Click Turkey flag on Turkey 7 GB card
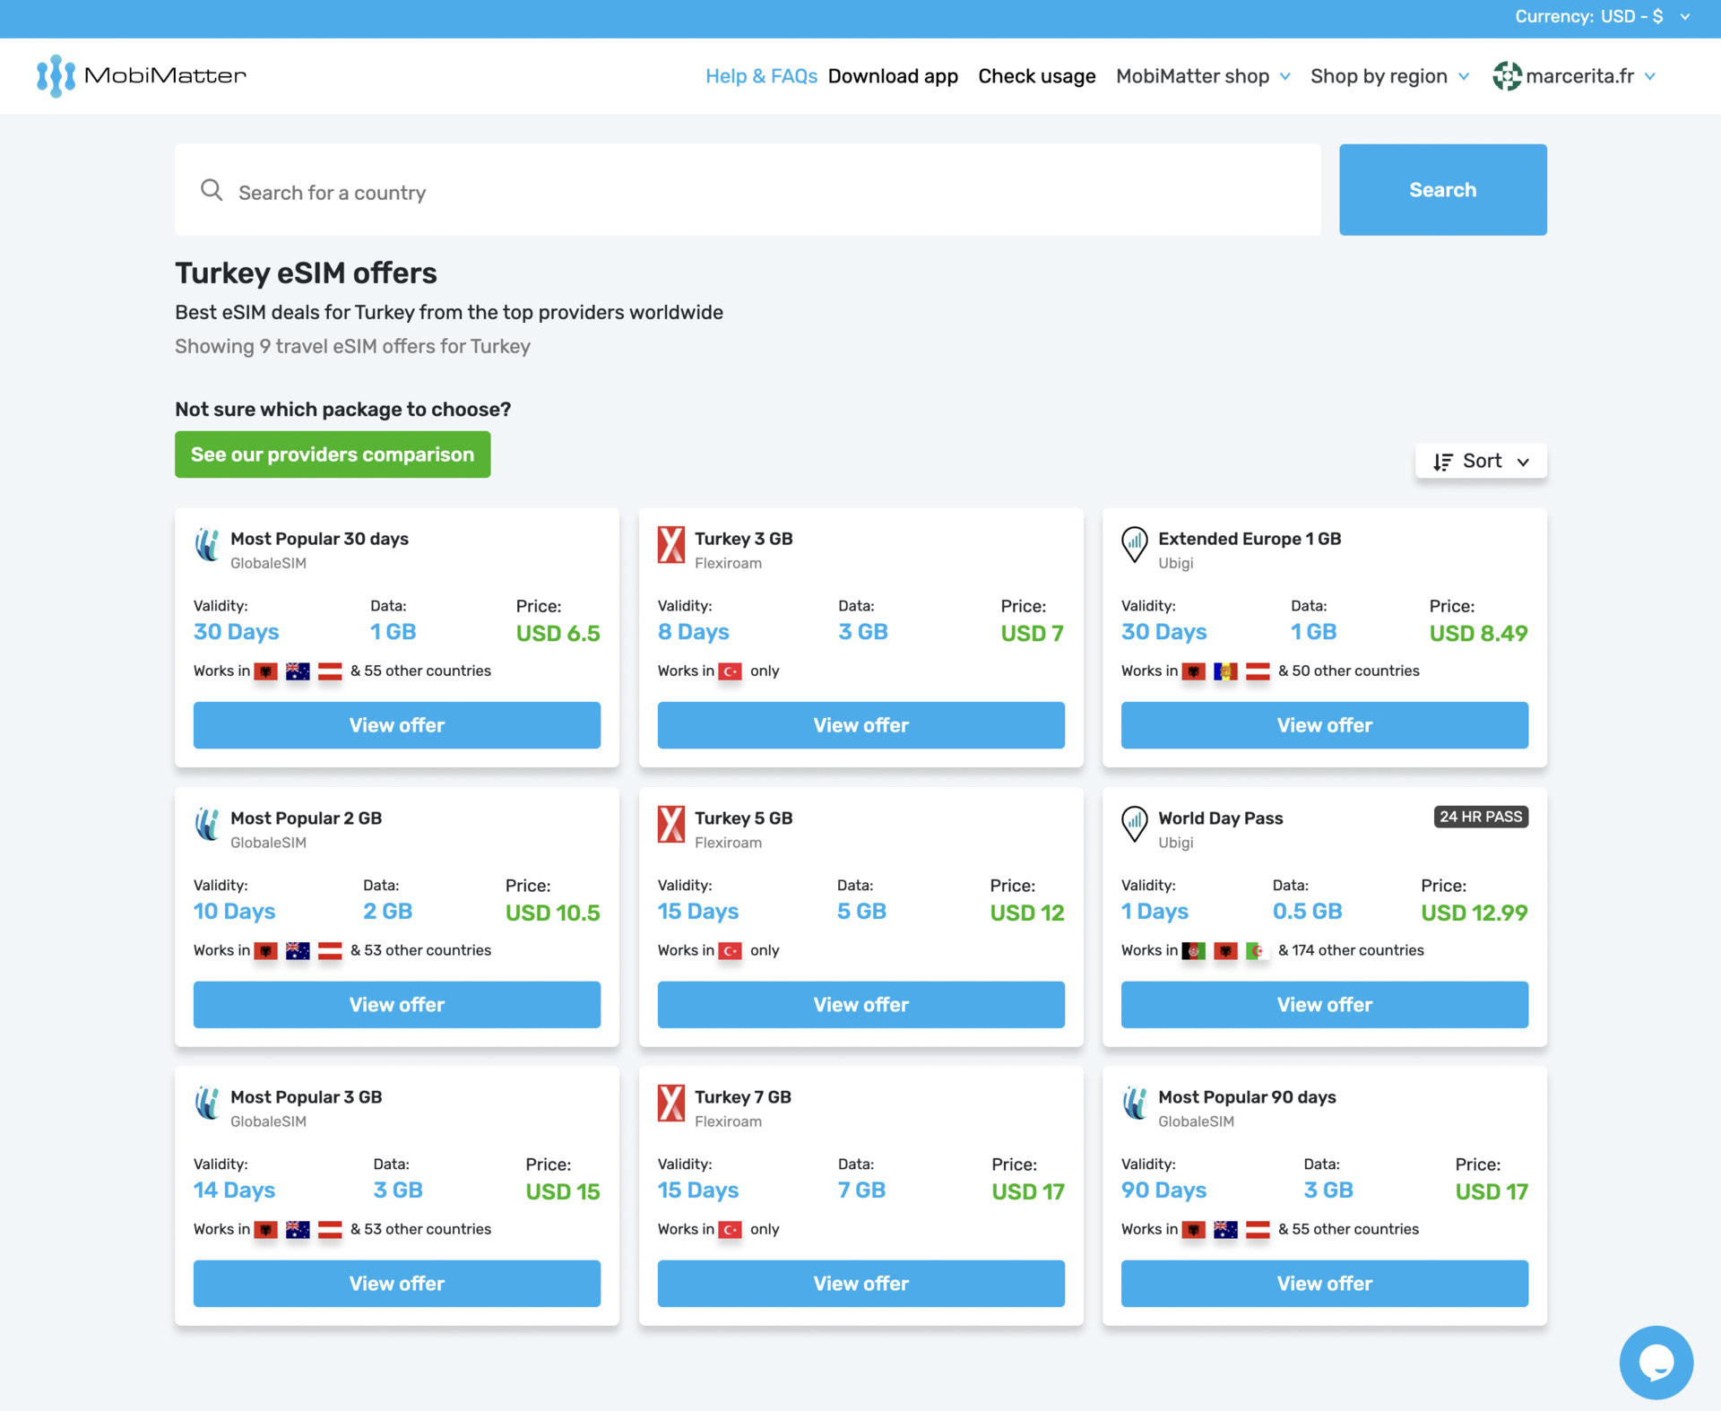This screenshot has width=1721, height=1411. (731, 1230)
